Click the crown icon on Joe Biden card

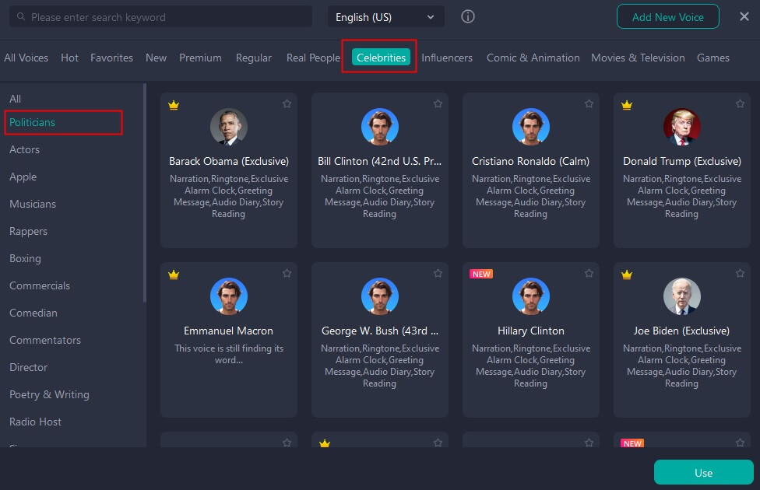point(627,275)
